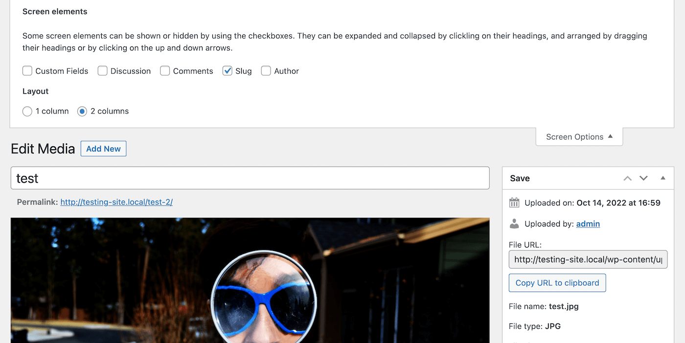Uncheck the Slug checkbox
685x343 pixels.
(x=228, y=71)
